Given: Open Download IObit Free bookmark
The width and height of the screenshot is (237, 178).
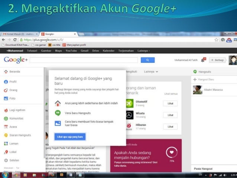Looking at the screenshot, I should pos(15,45).
